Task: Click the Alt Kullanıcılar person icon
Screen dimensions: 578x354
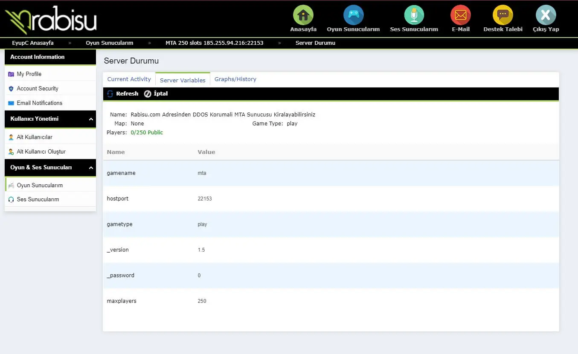Action: click(11, 137)
